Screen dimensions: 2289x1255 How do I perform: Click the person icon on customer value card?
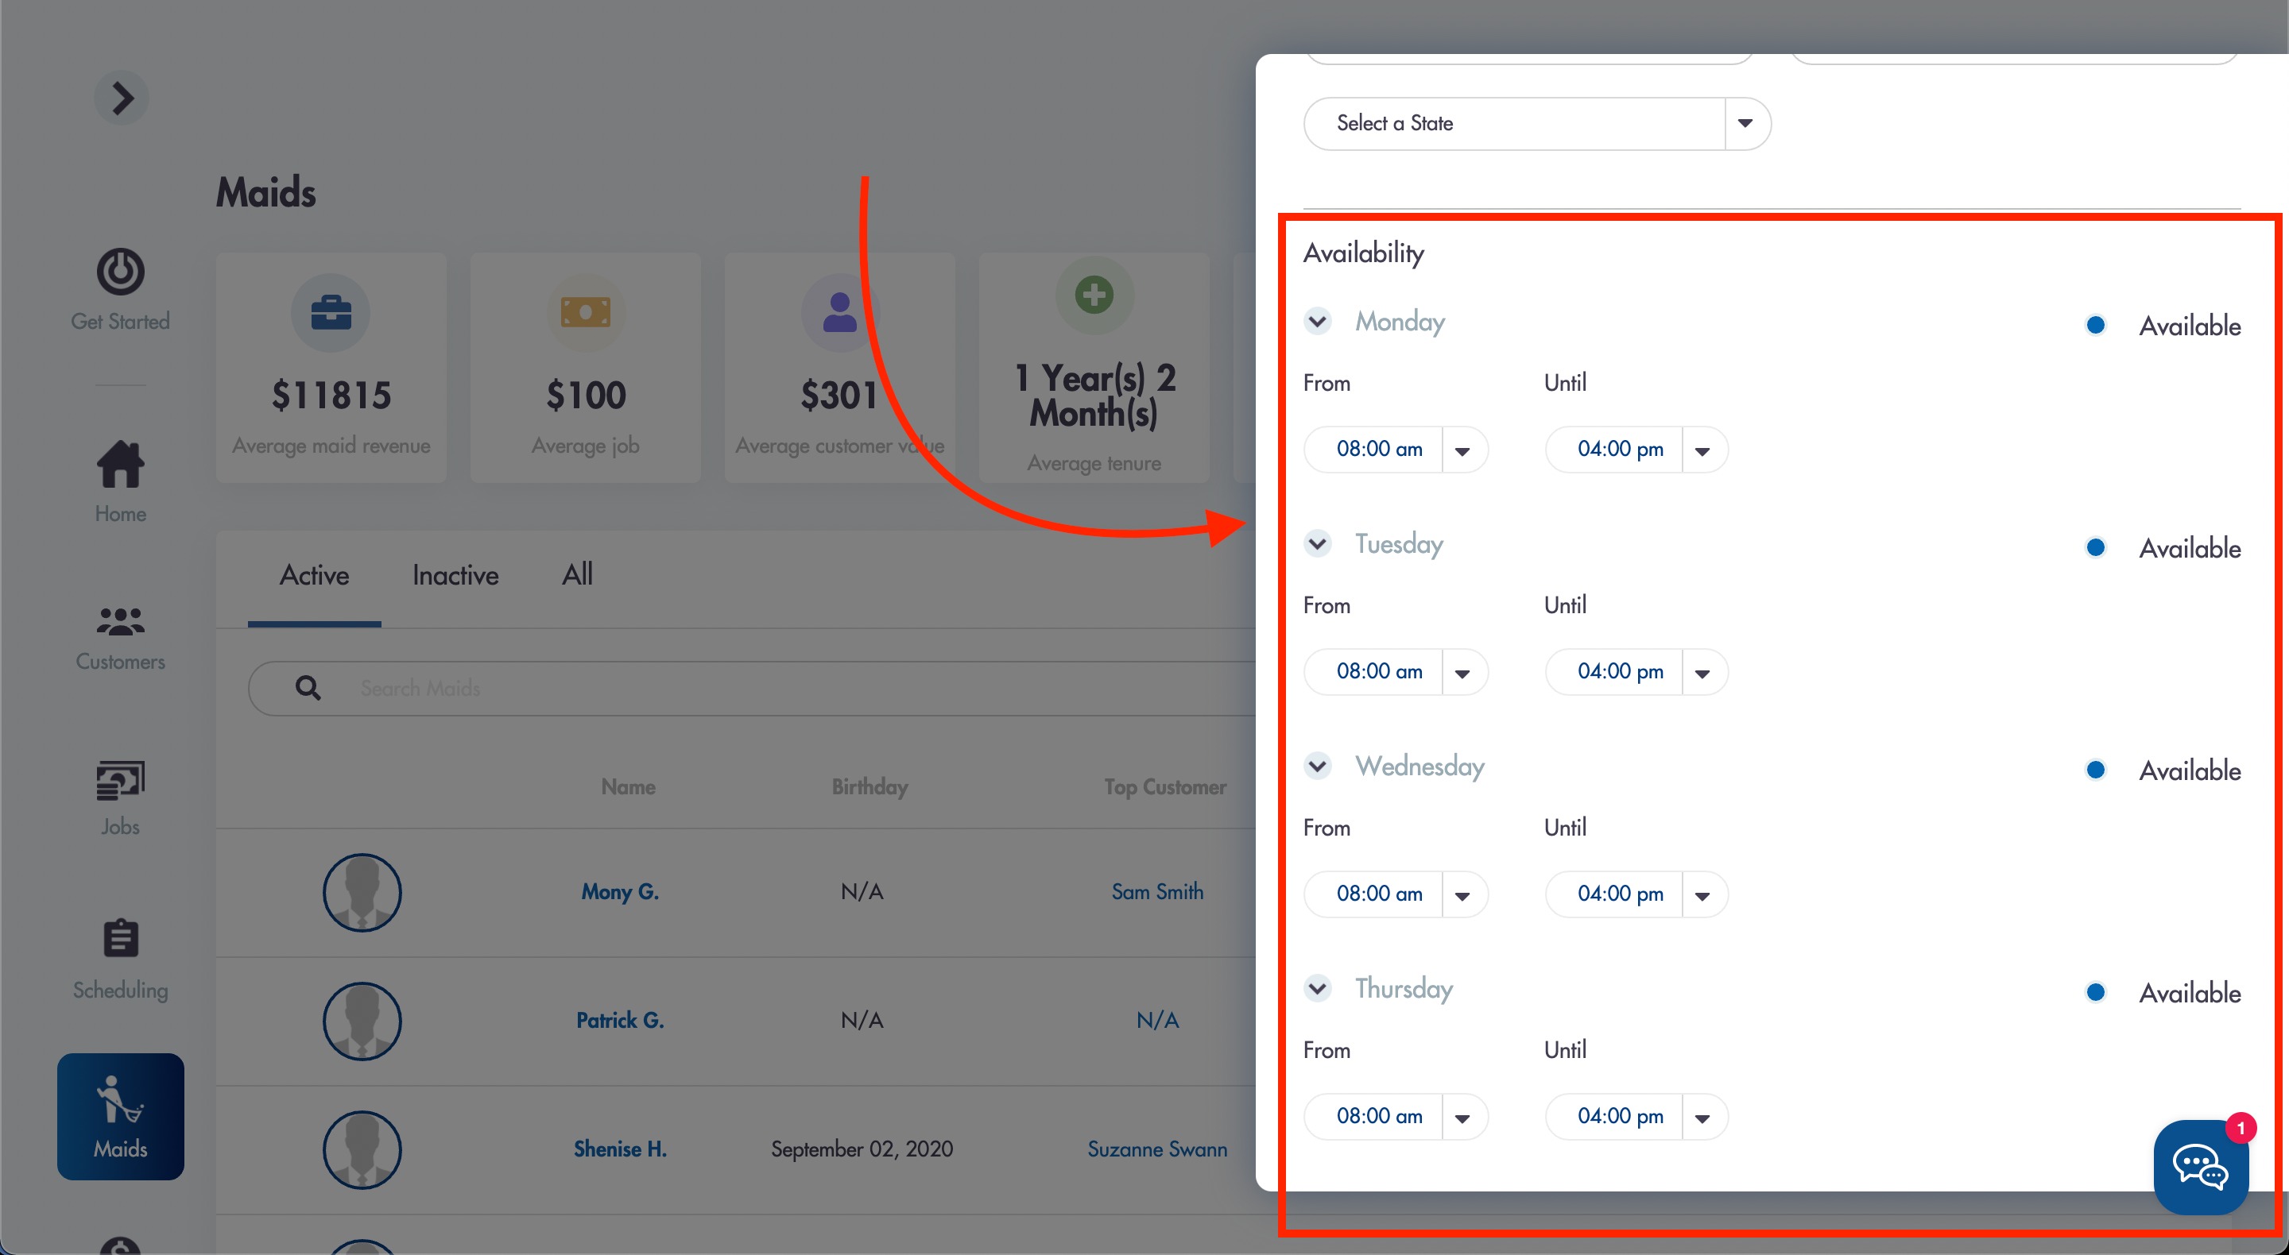[840, 313]
